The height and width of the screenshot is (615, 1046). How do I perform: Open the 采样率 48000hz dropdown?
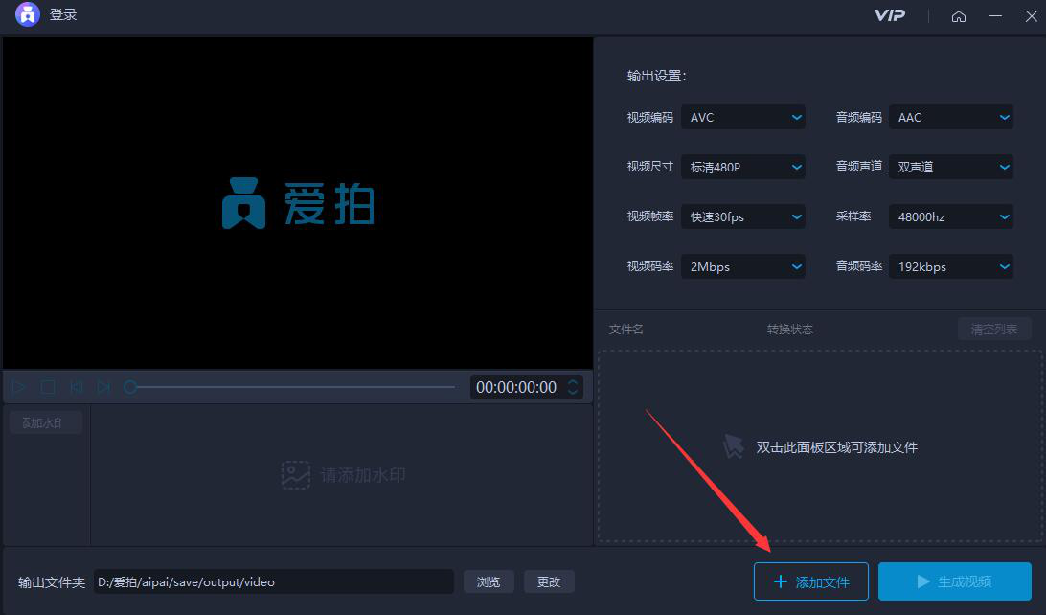pyautogui.click(x=951, y=216)
